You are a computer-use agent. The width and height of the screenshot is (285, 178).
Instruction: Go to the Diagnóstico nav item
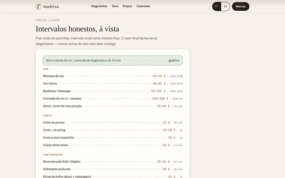pos(99,6)
